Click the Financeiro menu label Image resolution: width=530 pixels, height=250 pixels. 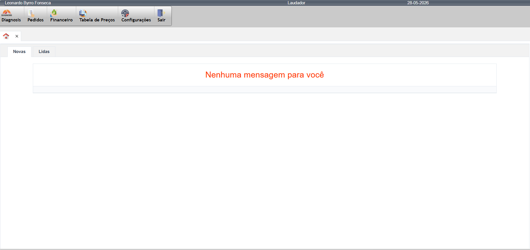61,20
